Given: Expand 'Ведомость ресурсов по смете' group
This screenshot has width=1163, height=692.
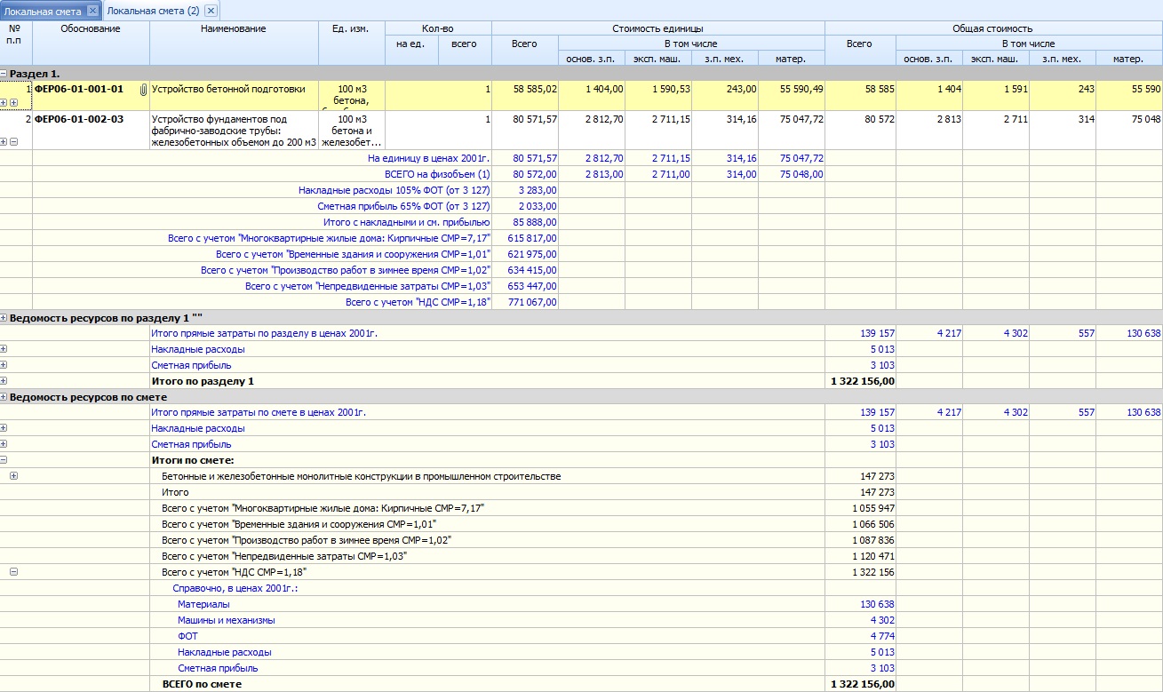Looking at the screenshot, I should coord(4,397).
